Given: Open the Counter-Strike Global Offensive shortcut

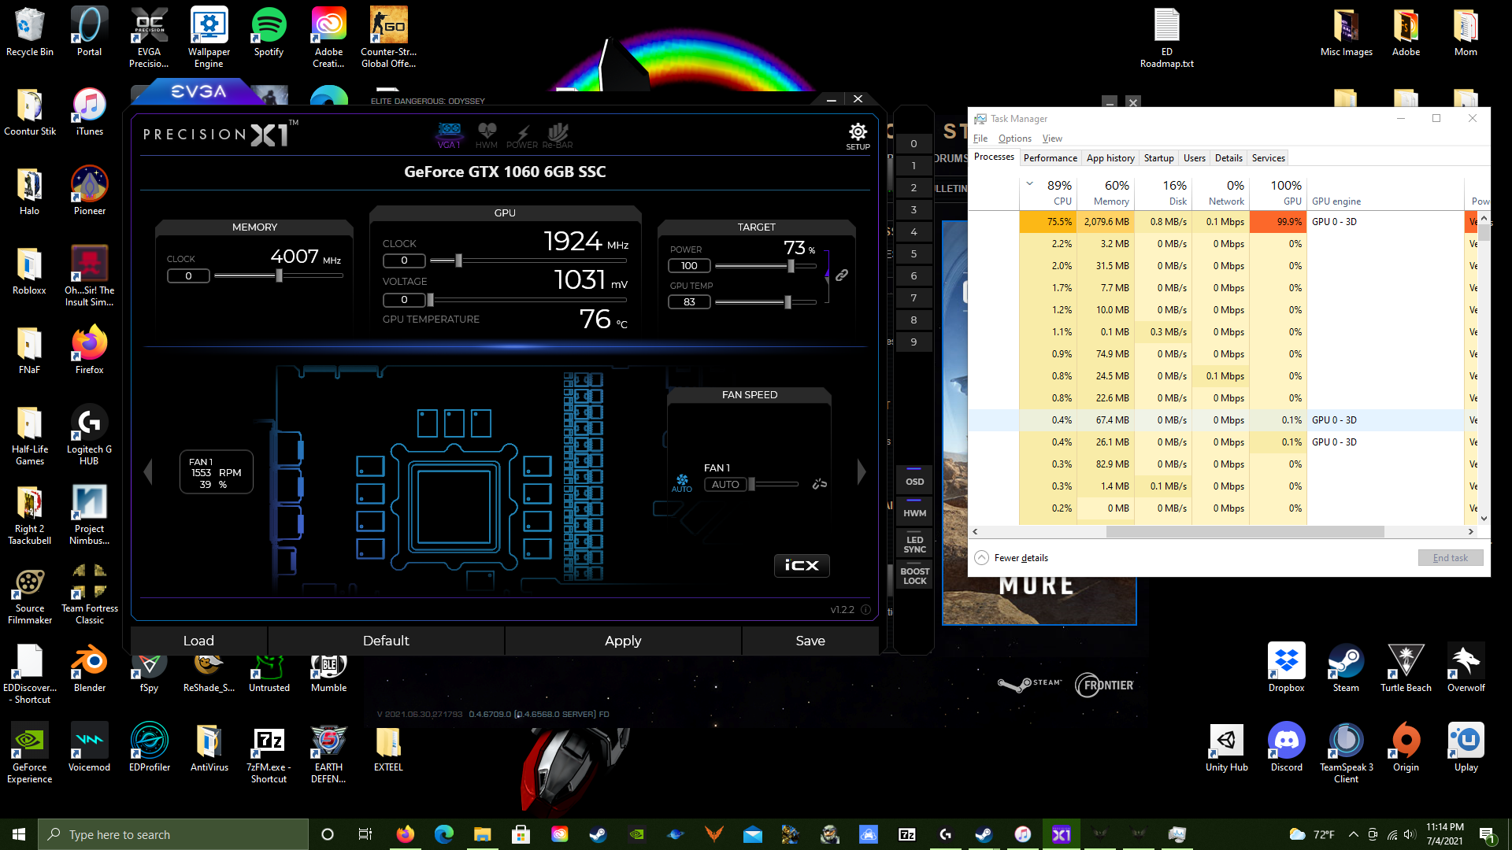Looking at the screenshot, I should [x=388, y=38].
